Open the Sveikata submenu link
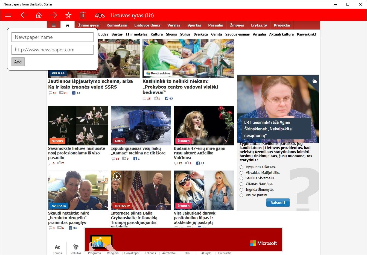 201,34
